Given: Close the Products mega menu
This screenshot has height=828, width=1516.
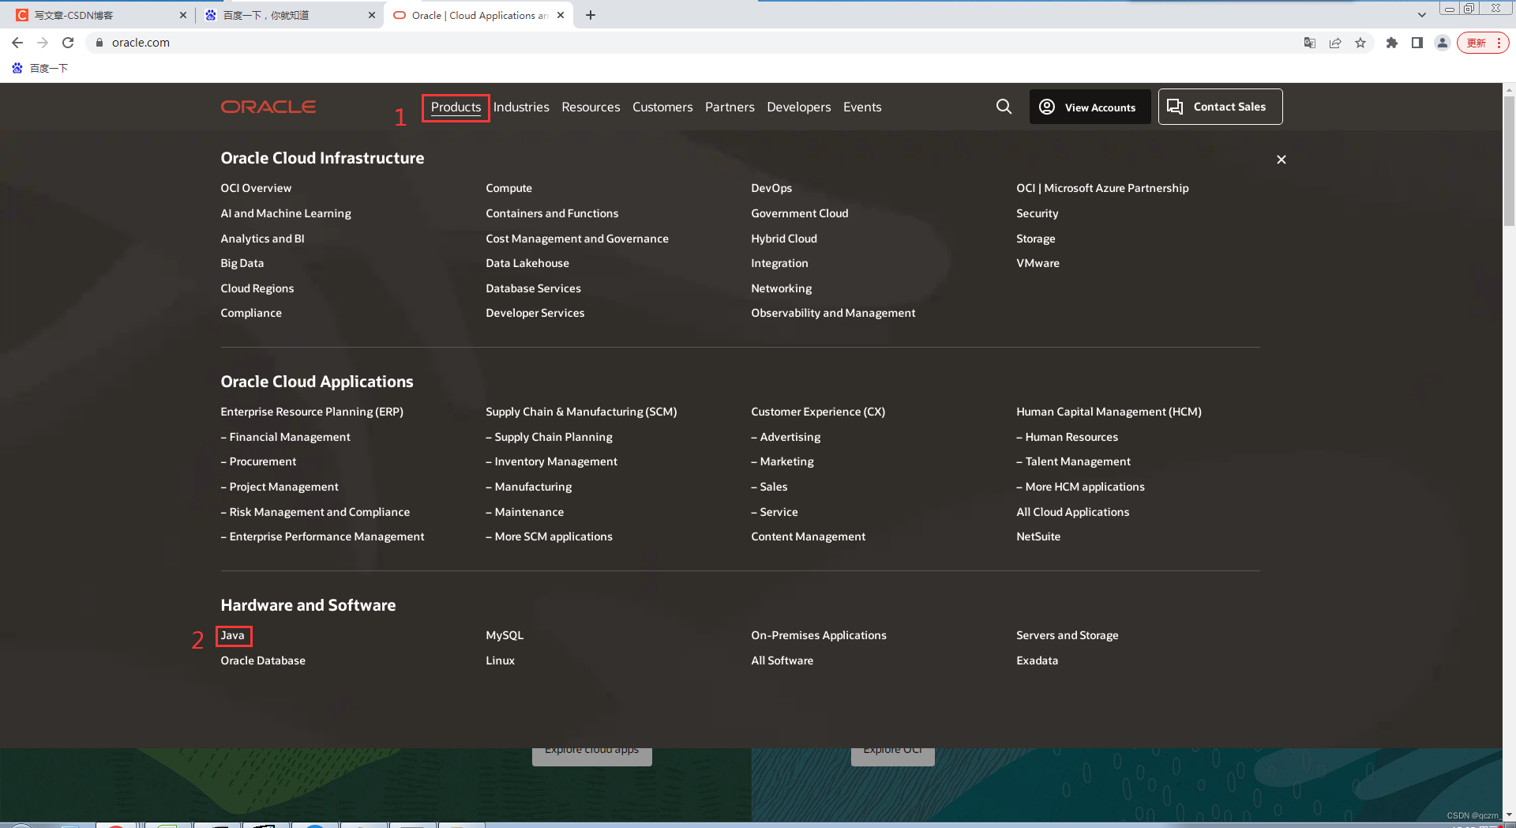Looking at the screenshot, I should [1281, 160].
